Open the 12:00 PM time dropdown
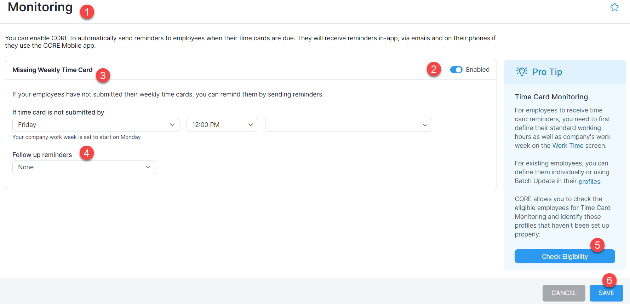Viewport: 630px width, 304px height. click(x=222, y=124)
